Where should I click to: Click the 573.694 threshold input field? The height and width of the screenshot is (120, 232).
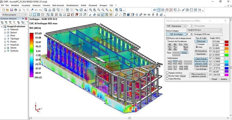click(x=218, y=42)
